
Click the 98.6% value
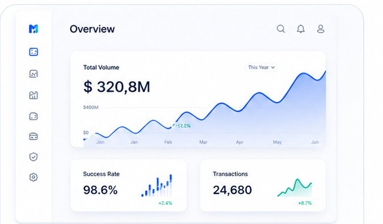pos(100,190)
